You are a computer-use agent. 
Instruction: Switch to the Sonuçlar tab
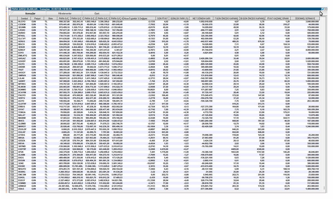30,13
